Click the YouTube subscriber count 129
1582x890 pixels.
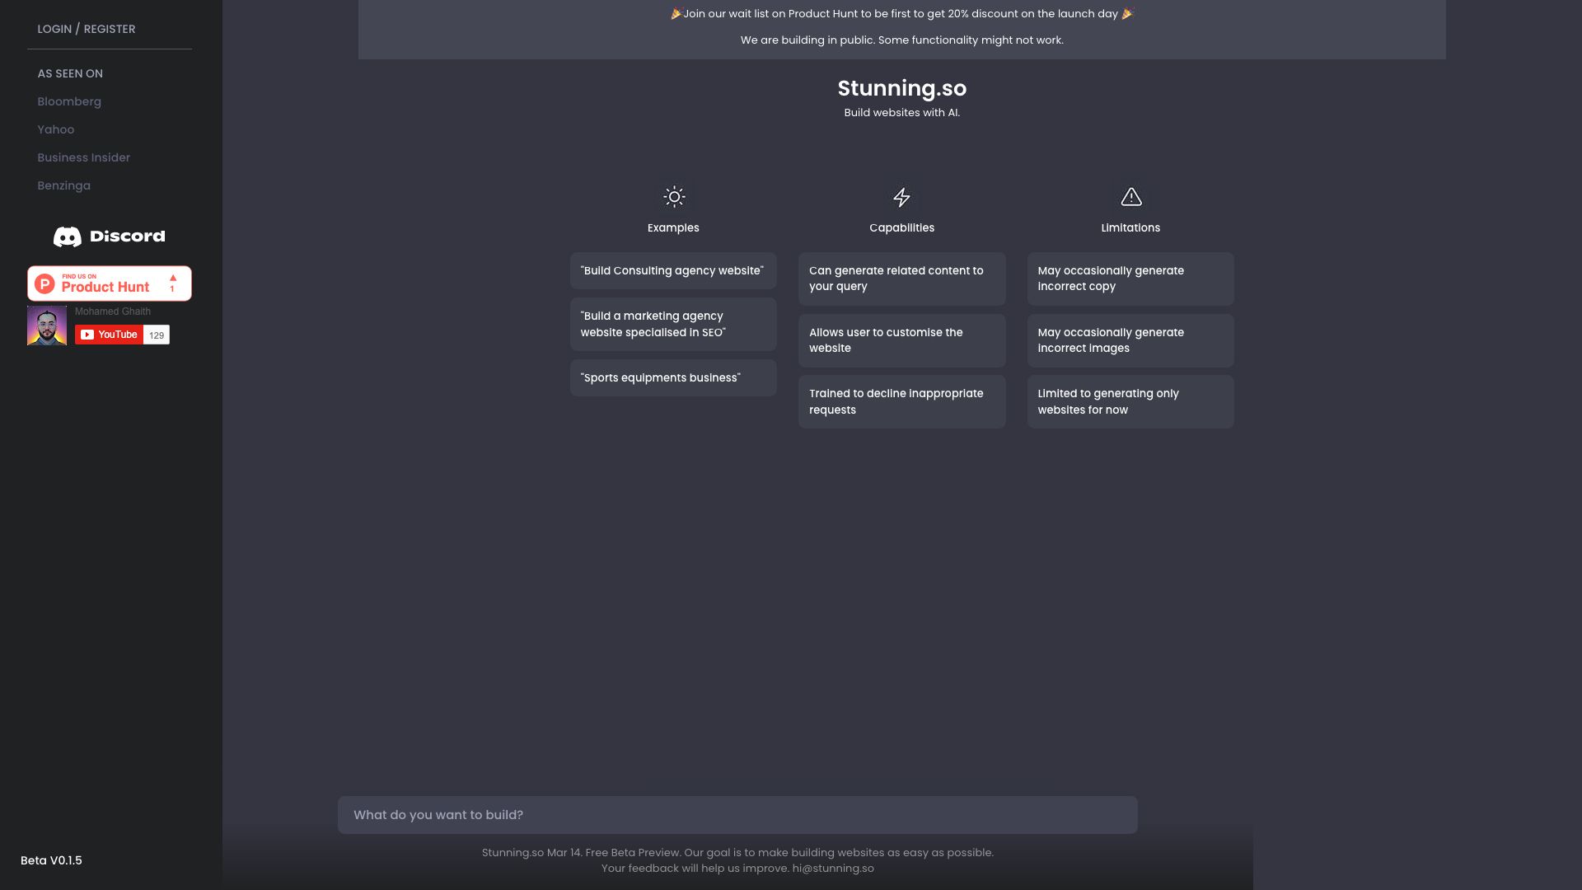(157, 335)
